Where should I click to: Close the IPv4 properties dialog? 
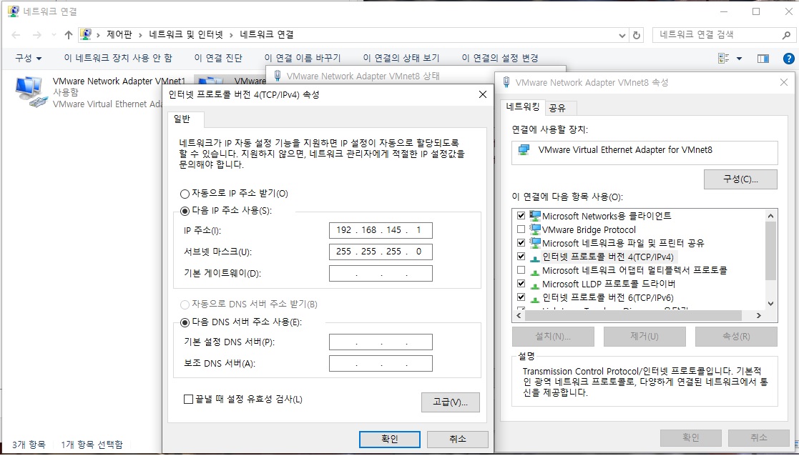click(x=483, y=94)
